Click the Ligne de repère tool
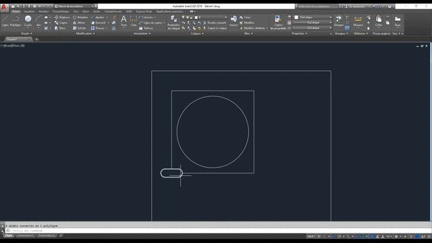This screenshot has height=243, width=432. pos(151,23)
